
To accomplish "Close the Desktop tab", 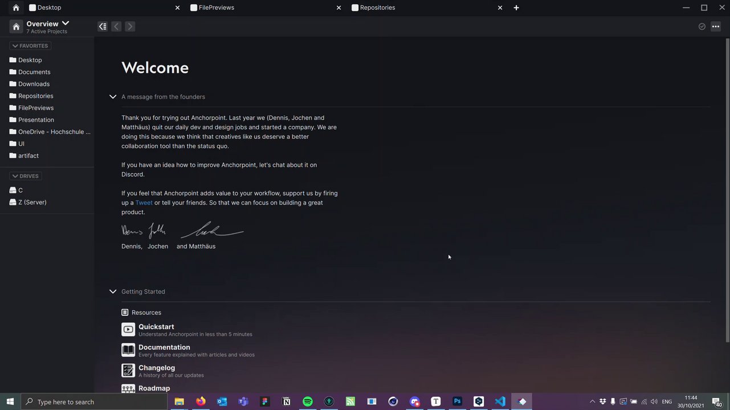I will (177, 7).
